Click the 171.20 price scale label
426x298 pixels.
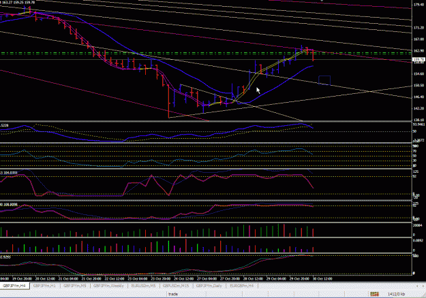click(x=419, y=28)
